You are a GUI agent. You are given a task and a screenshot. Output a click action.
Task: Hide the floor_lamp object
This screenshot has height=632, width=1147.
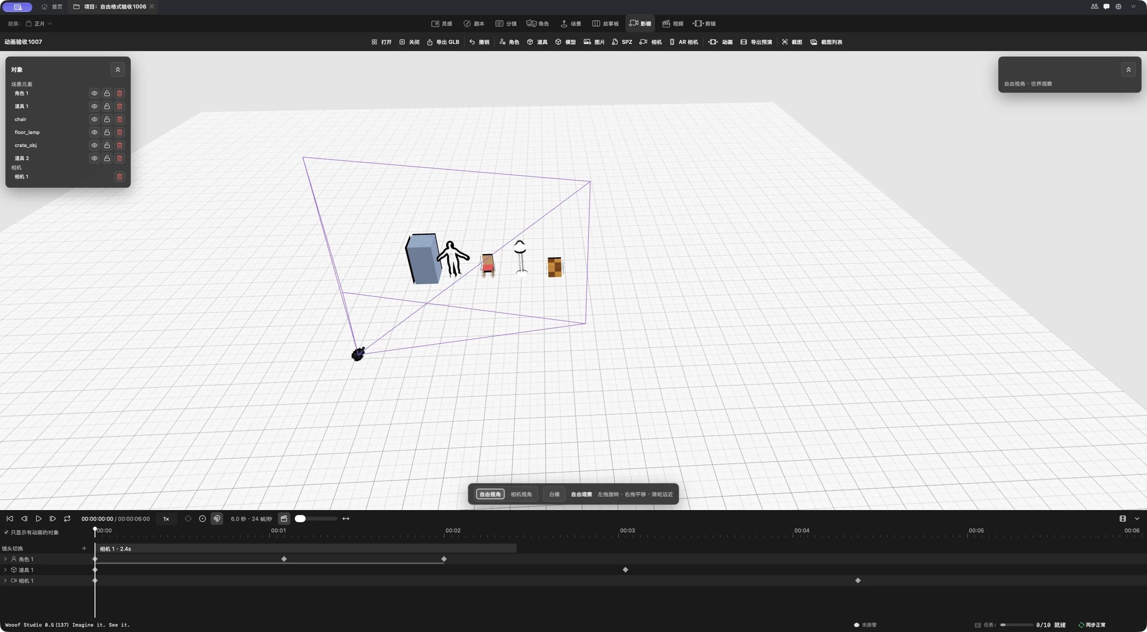[95, 132]
